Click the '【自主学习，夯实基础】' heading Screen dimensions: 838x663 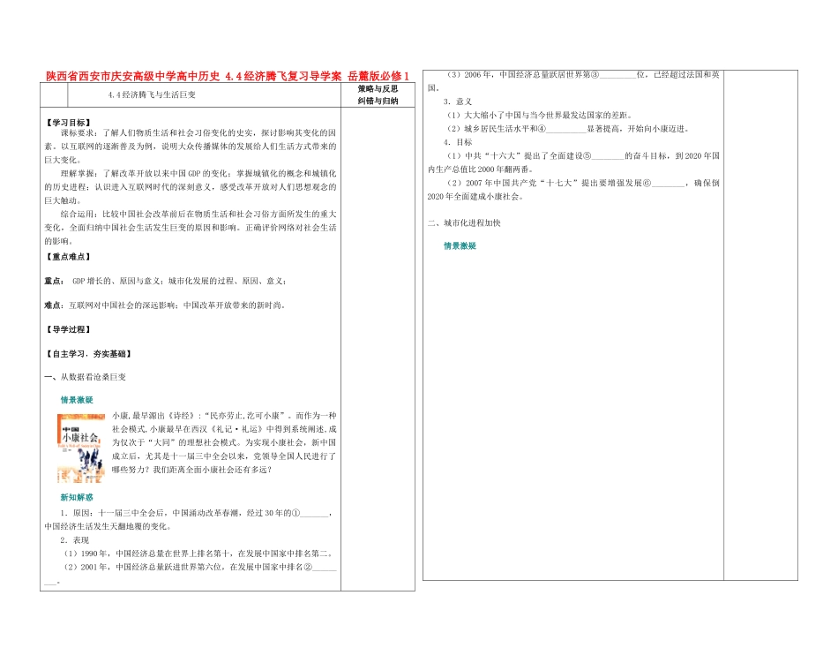pyautogui.click(x=89, y=354)
